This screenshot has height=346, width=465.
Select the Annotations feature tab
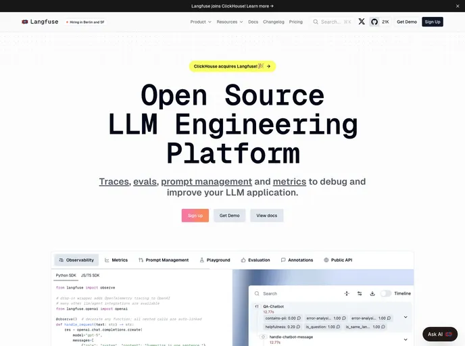(297, 260)
